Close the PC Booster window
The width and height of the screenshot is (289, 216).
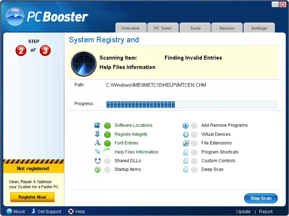click(283, 4)
